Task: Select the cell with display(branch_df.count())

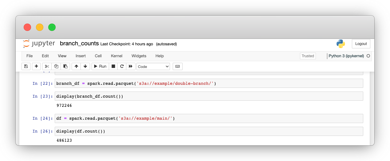Action: coord(209,96)
